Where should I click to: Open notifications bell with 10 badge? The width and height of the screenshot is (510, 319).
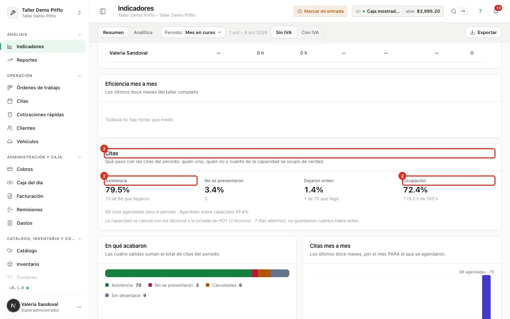(496, 11)
